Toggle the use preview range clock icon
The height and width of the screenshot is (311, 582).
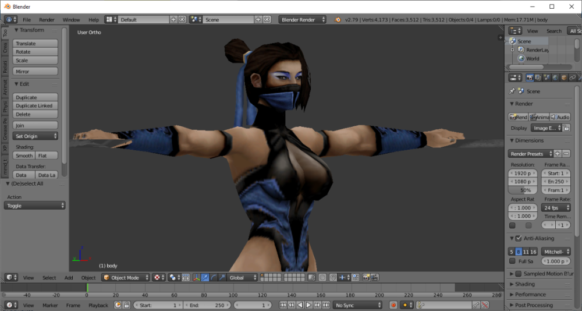(x=118, y=305)
